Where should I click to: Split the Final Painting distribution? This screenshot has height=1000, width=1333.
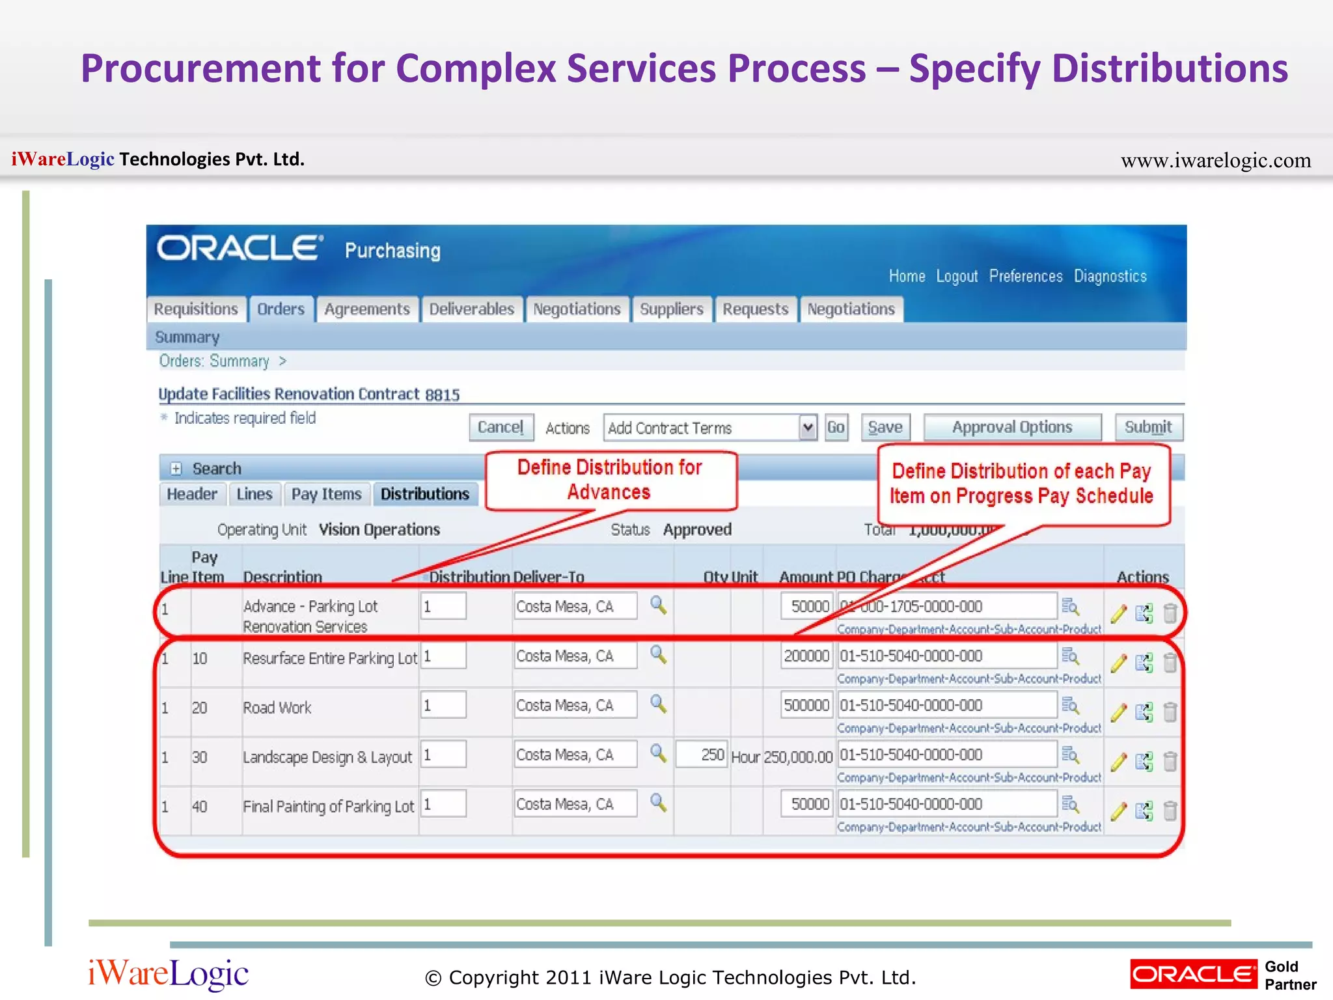[1144, 811]
